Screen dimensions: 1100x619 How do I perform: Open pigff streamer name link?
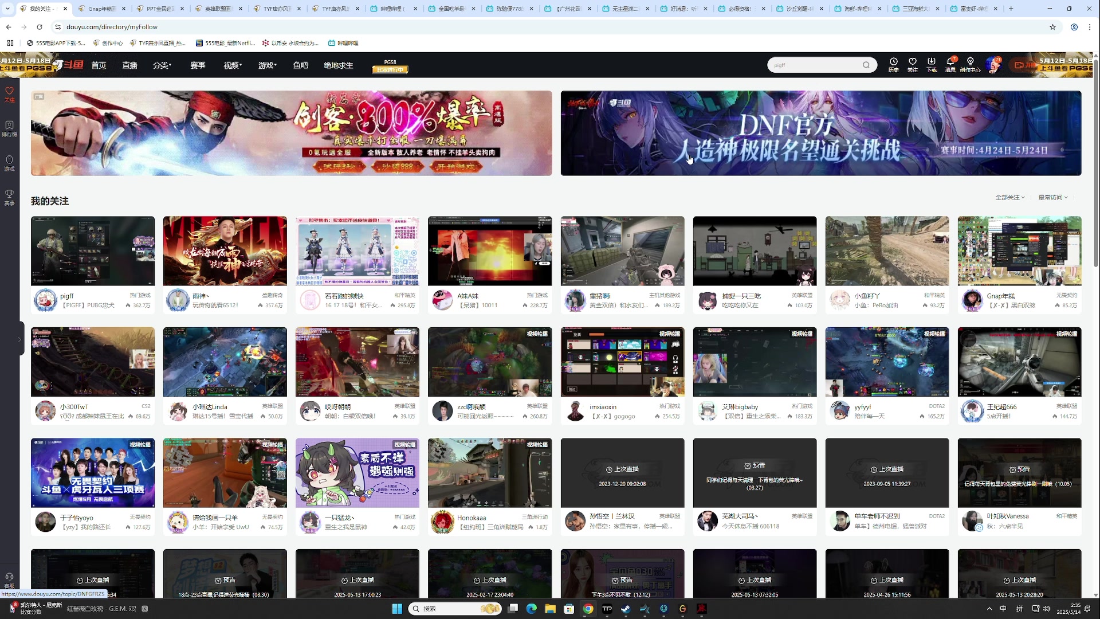point(67,296)
